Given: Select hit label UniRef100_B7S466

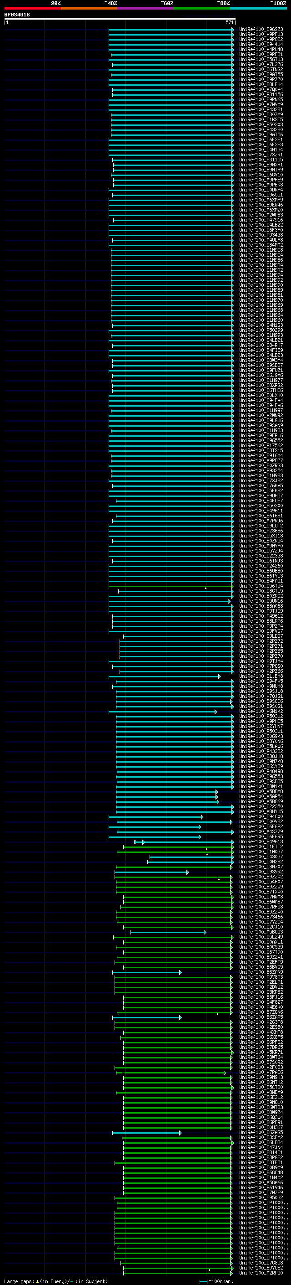Looking at the screenshot, I should (261, 917).
